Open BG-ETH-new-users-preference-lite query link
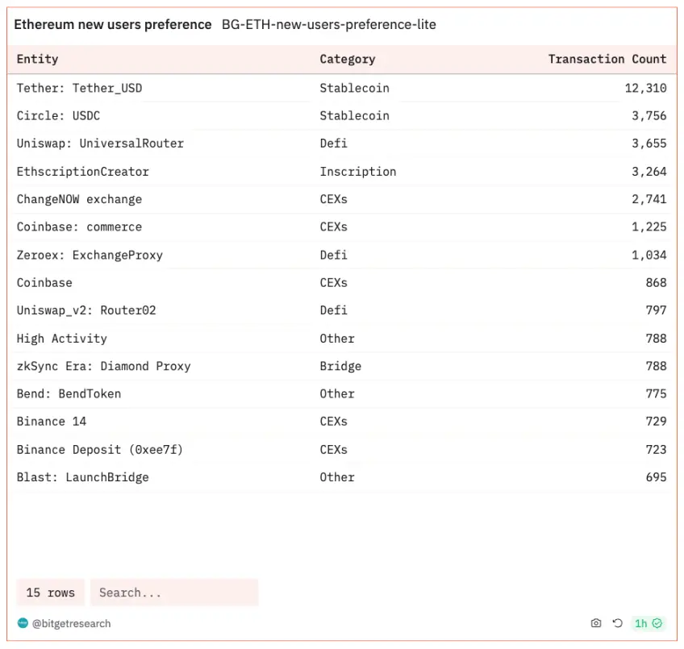The width and height of the screenshot is (684, 649). pos(328,25)
